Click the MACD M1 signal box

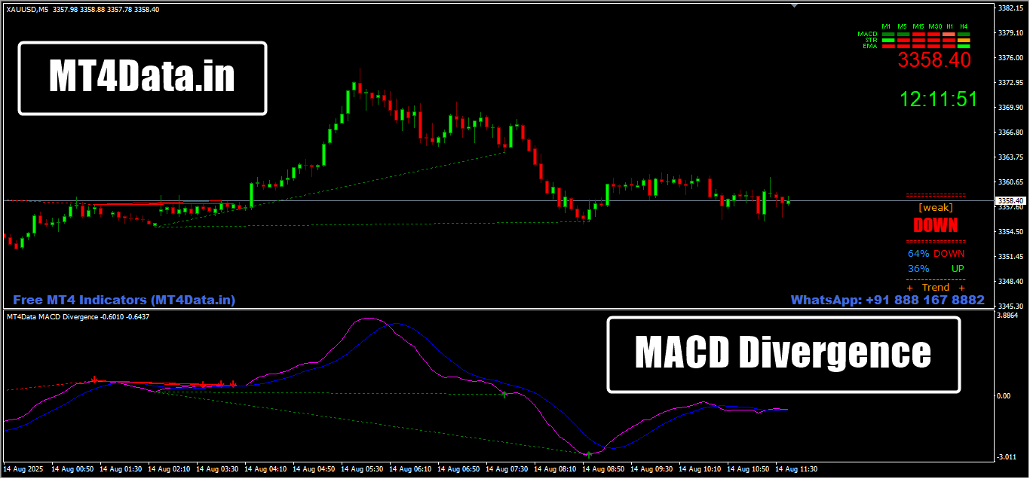[887, 34]
